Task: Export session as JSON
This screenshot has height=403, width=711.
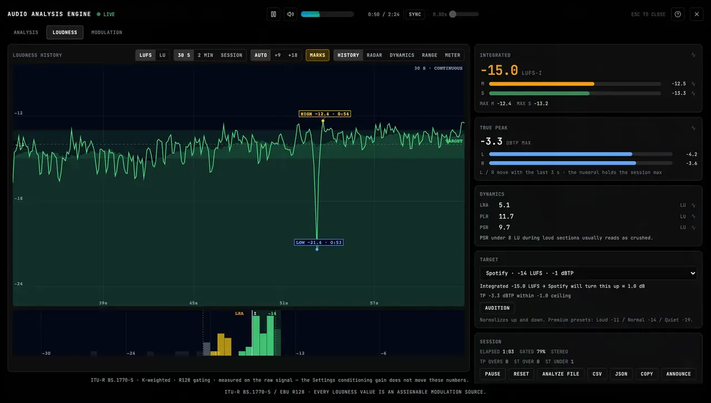Action: coord(621,374)
